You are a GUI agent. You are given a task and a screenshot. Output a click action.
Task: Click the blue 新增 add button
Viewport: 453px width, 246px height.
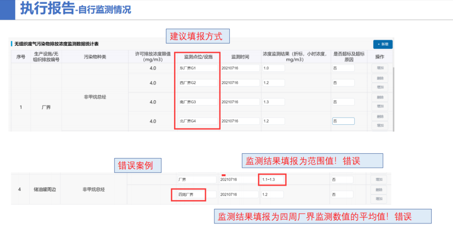click(383, 44)
